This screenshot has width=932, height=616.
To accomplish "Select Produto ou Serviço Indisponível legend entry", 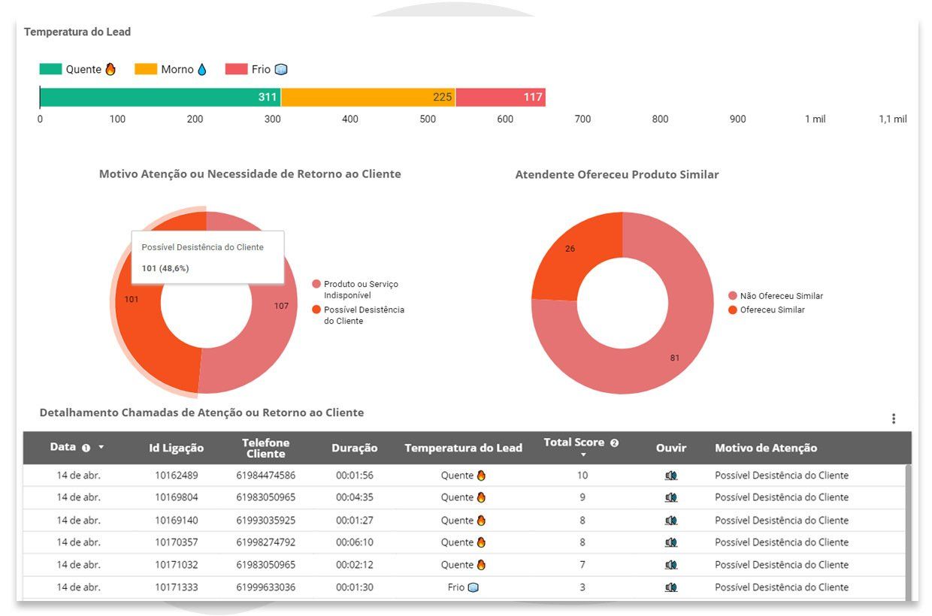I will tap(359, 289).
